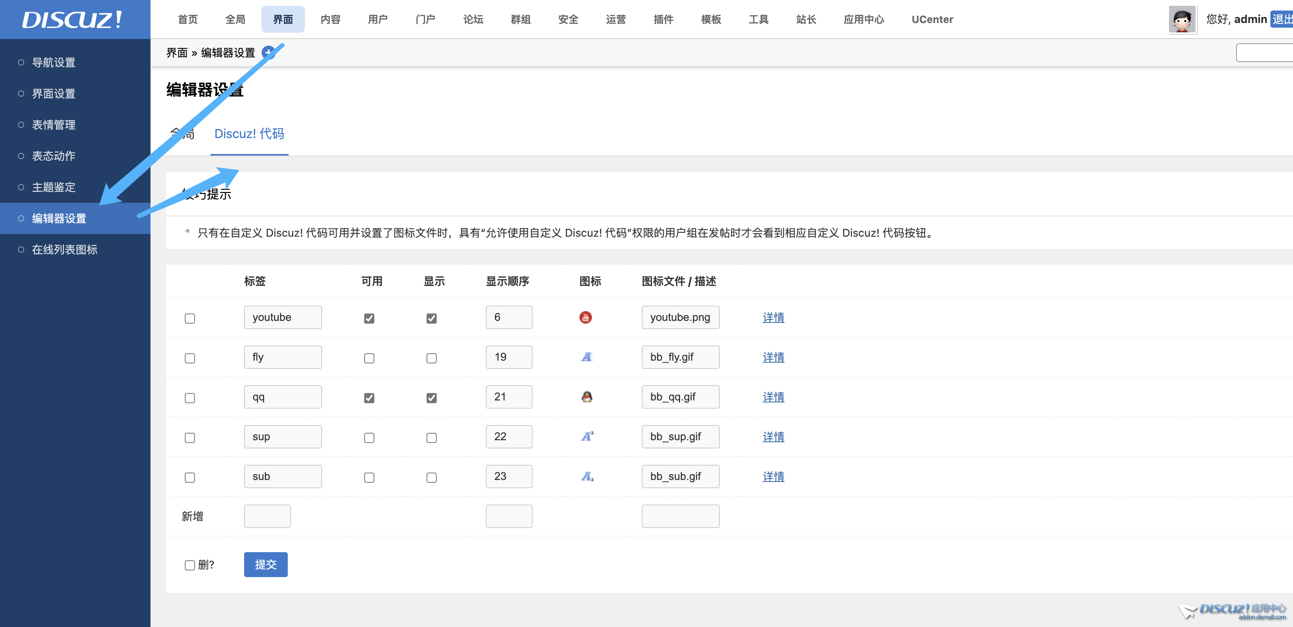Tick the 删? delete checkbox
Screen dimensions: 1293x627
coord(190,565)
